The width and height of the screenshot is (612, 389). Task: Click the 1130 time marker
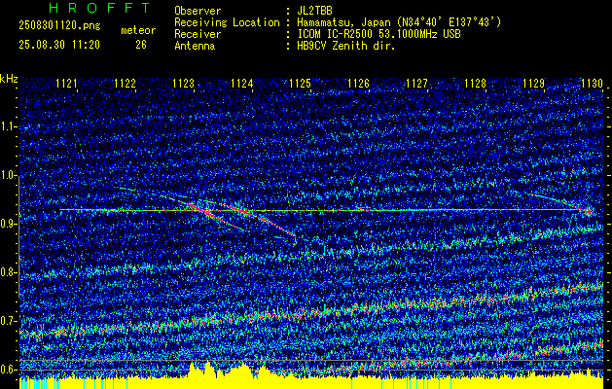[593, 84]
